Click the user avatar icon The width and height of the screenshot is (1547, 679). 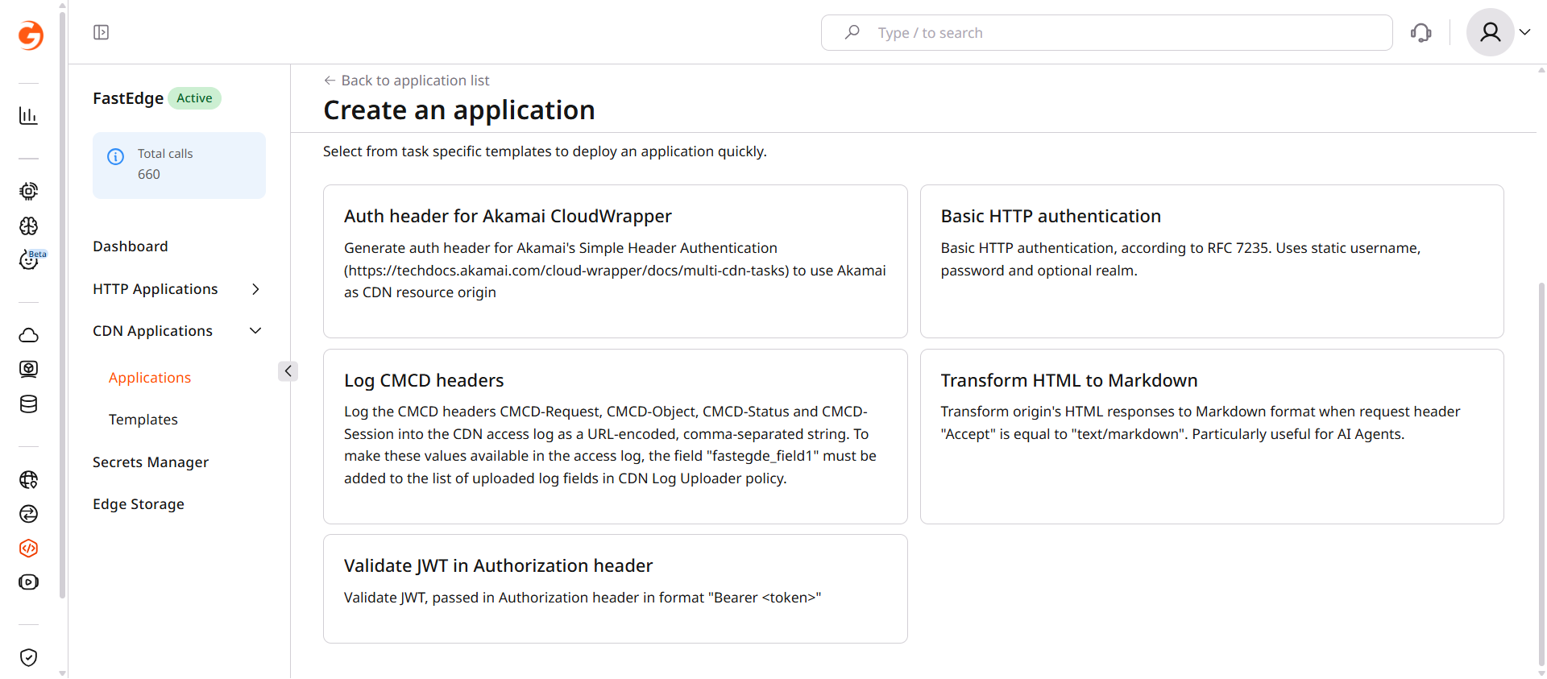click(x=1490, y=32)
